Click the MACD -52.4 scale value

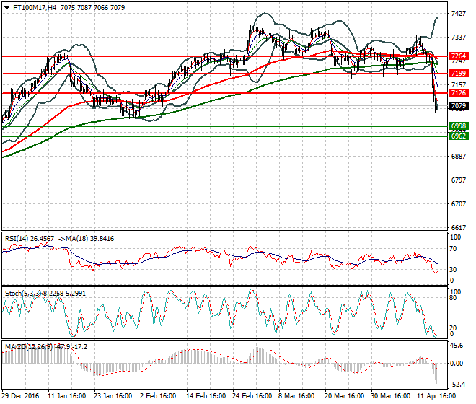pos(457,385)
